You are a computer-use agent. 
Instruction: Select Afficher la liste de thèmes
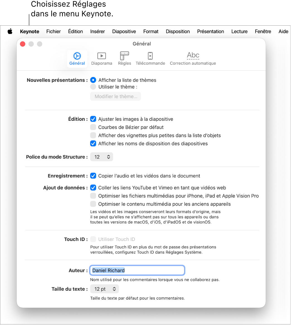[93, 80]
